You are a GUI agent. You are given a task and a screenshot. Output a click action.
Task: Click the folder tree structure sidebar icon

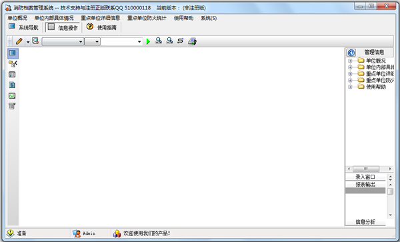click(13, 64)
